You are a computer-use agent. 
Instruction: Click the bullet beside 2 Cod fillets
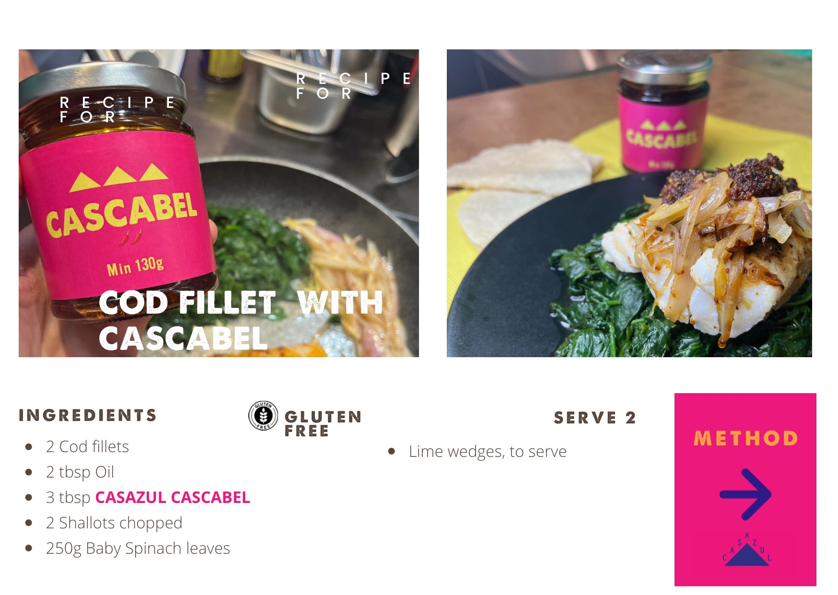click(x=29, y=447)
